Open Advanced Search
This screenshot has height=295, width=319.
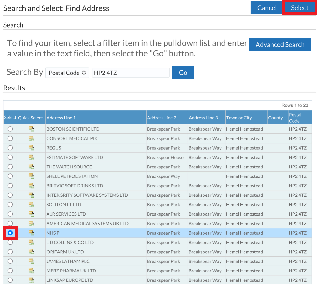pos(280,44)
